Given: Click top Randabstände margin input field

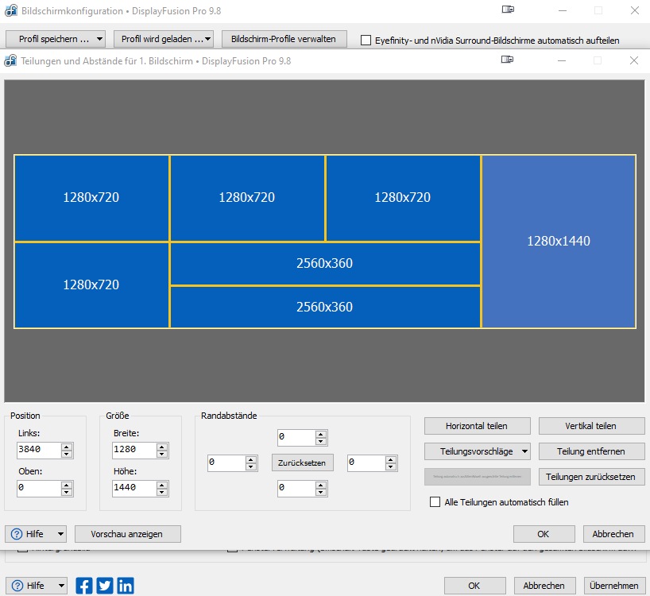Looking at the screenshot, I should (x=296, y=438).
